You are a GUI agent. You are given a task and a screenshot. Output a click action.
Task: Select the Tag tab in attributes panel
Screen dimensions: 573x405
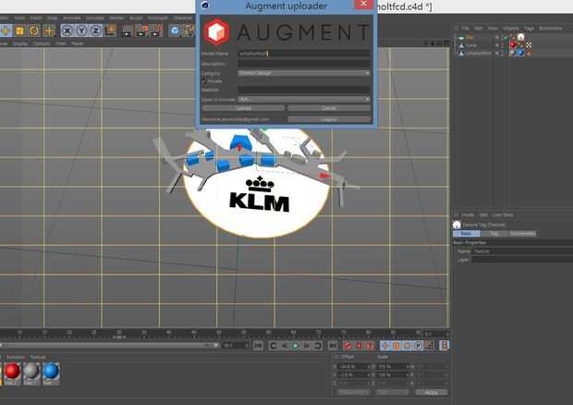[x=494, y=234]
